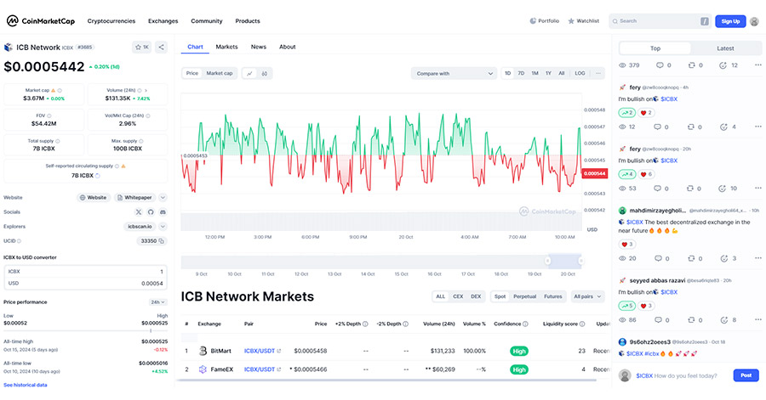Click markets table horizontal scrollbar
This screenshot has height=400, width=766.
pyautogui.click(x=386, y=380)
